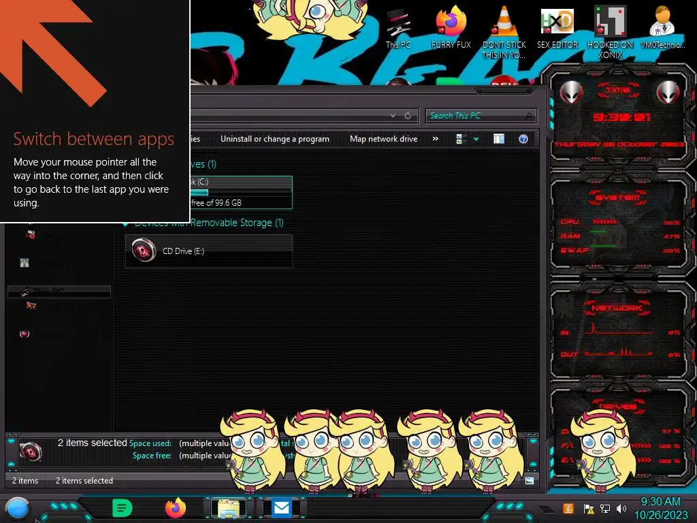Click OUT traffic graph in NETWORK widget
Image resolution: width=697 pixels, height=523 pixels.
point(619,352)
